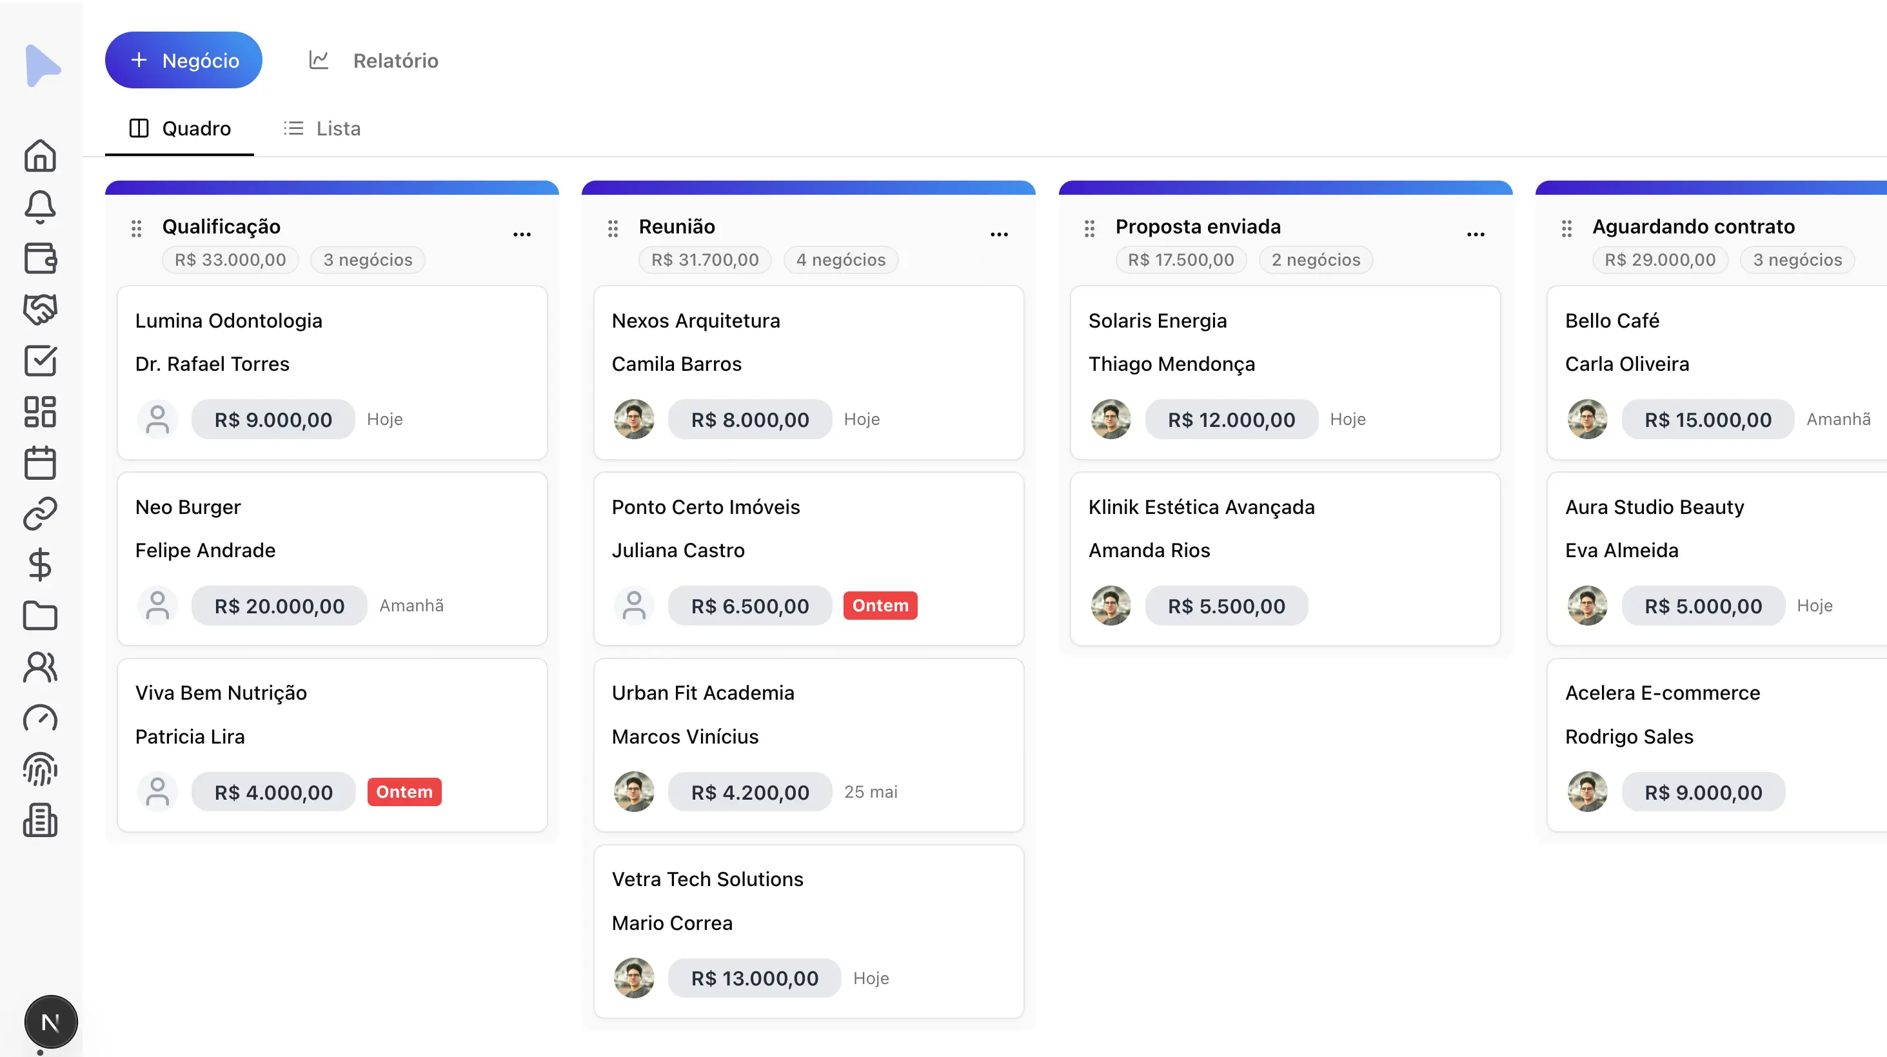Click the Amanhã date on Neo Burger
Viewport: 1887px width, 1057px height.
(x=411, y=606)
